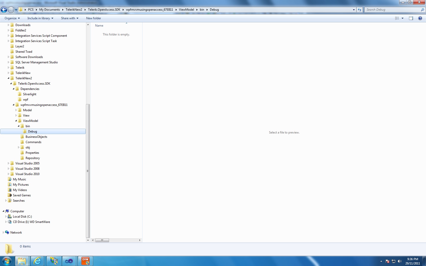
Task: Select the Computer icon in the tree
Action: tap(7, 211)
